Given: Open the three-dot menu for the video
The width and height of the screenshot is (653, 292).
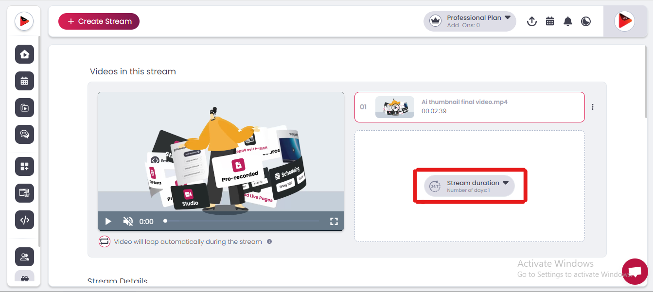Looking at the screenshot, I should pos(593,107).
